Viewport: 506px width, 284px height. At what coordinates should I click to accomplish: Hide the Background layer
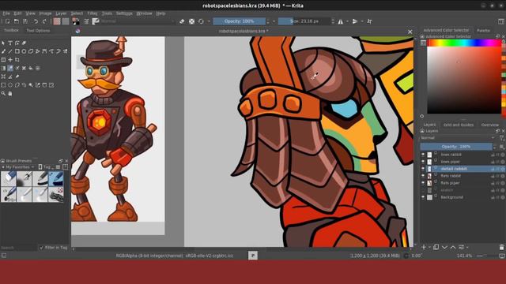point(423,197)
